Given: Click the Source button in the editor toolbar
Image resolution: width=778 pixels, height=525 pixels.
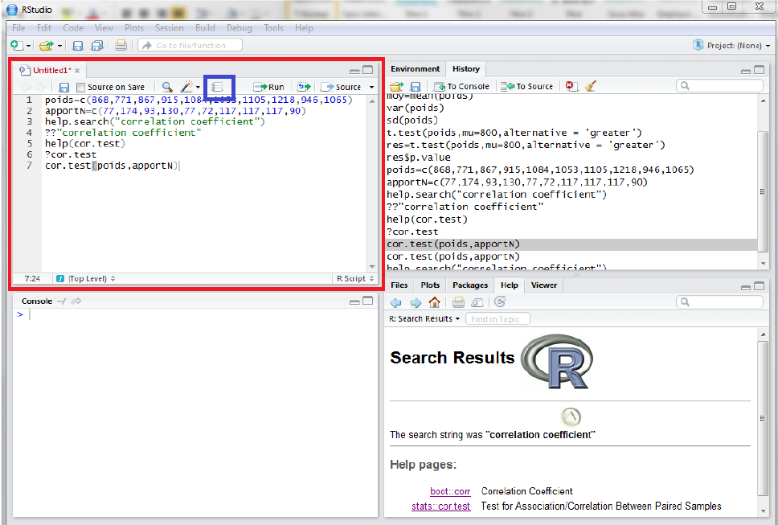Looking at the screenshot, I should 341,87.
